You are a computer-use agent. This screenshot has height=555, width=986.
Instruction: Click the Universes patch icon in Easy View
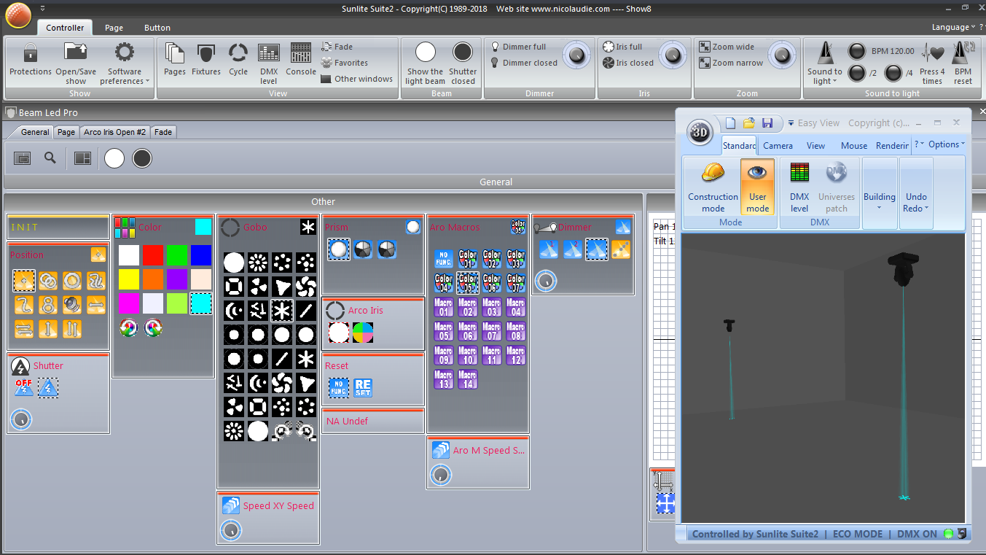(x=837, y=187)
